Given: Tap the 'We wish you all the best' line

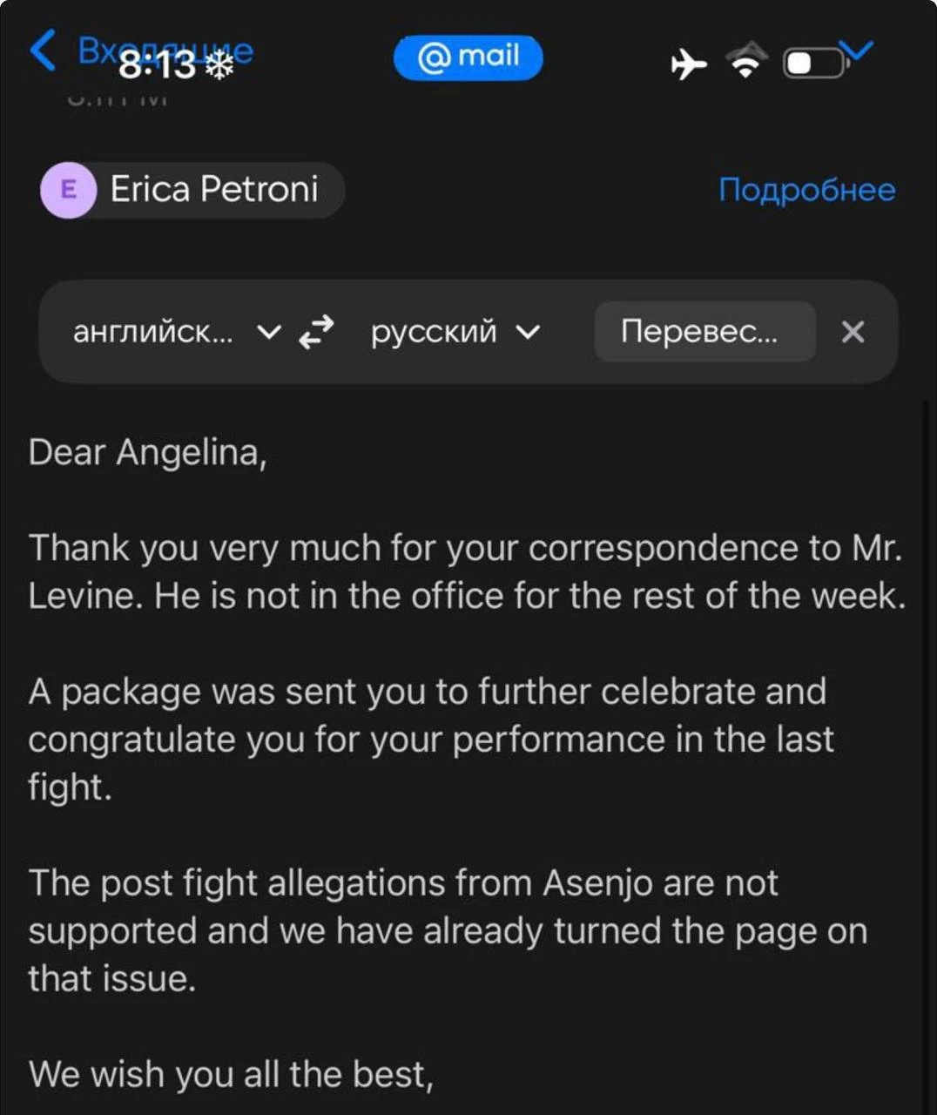Looking at the screenshot, I should pos(231,1074).
